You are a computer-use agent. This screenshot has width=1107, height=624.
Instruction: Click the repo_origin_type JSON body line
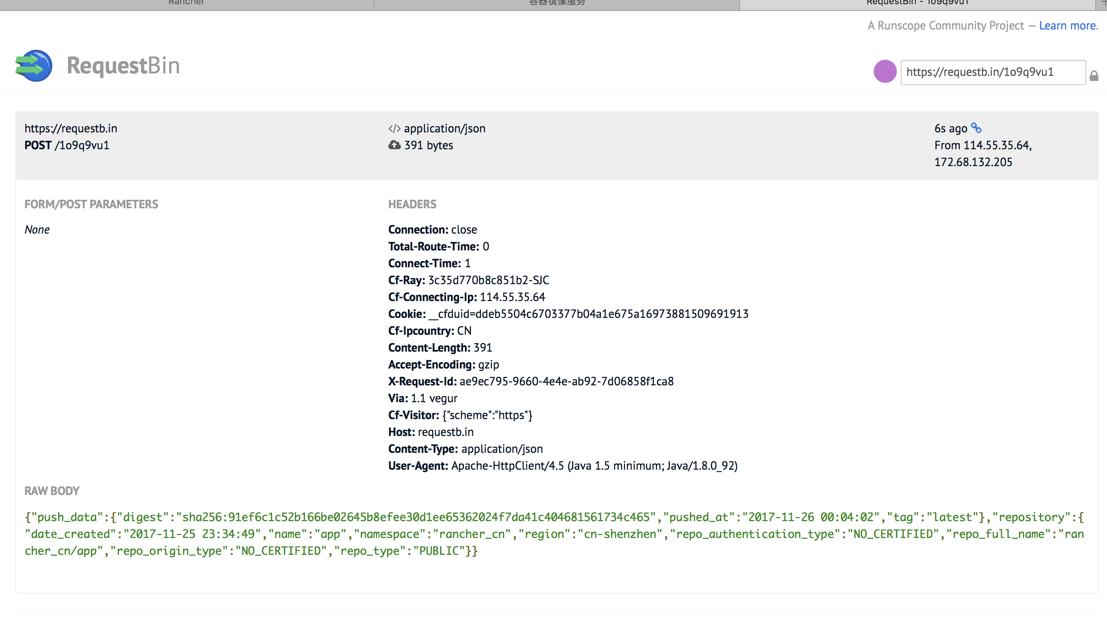tap(251, 551)
